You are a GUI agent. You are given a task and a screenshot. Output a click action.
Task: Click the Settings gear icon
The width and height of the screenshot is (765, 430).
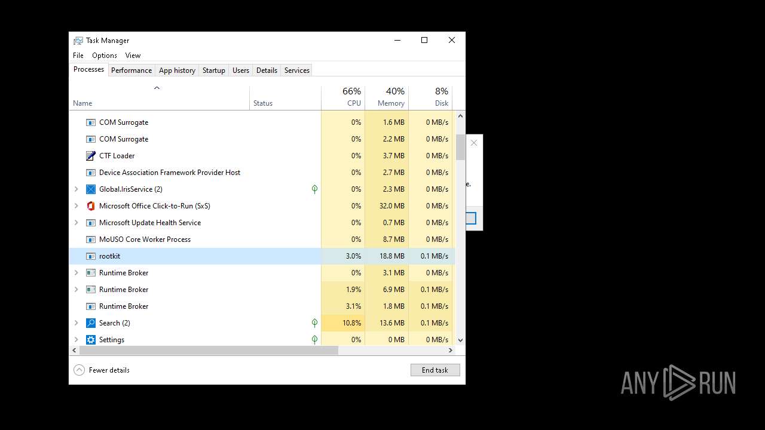point(91,340)
